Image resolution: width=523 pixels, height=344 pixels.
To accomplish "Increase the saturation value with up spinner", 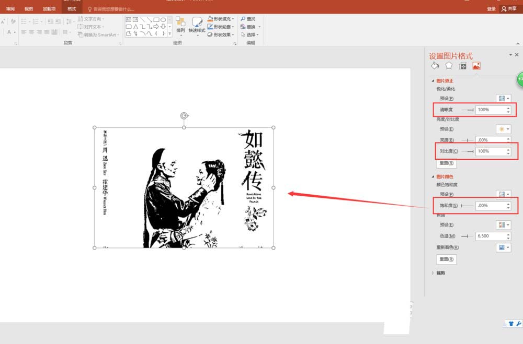I will (508, 204).
